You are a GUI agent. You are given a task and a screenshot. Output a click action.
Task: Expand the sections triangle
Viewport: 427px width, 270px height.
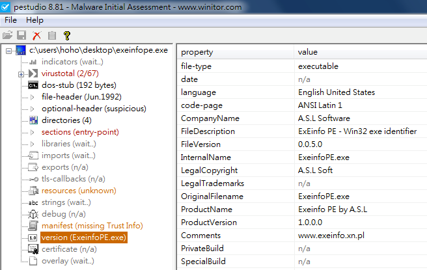(x=33, y=132)
